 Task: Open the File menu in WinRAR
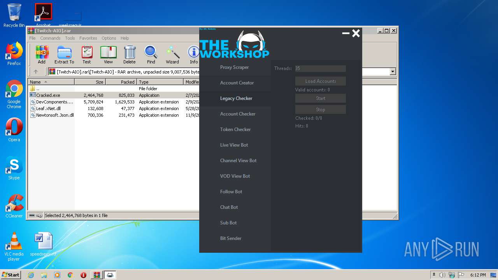[32, 38]
